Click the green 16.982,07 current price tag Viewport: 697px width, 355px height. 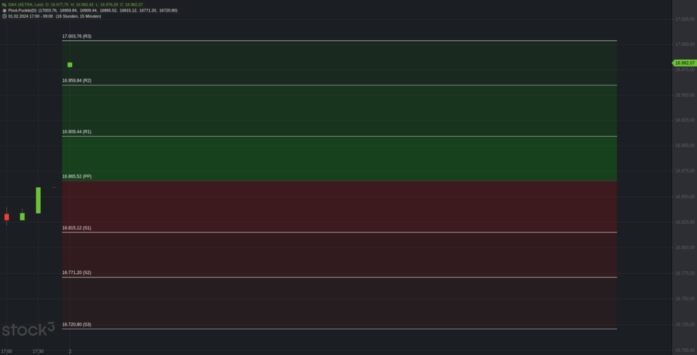tap(684, 63)
